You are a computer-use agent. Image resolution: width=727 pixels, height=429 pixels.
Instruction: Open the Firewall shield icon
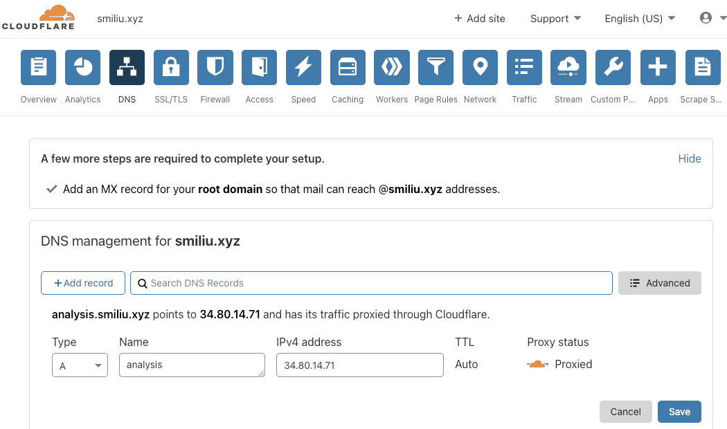point(215,68)
